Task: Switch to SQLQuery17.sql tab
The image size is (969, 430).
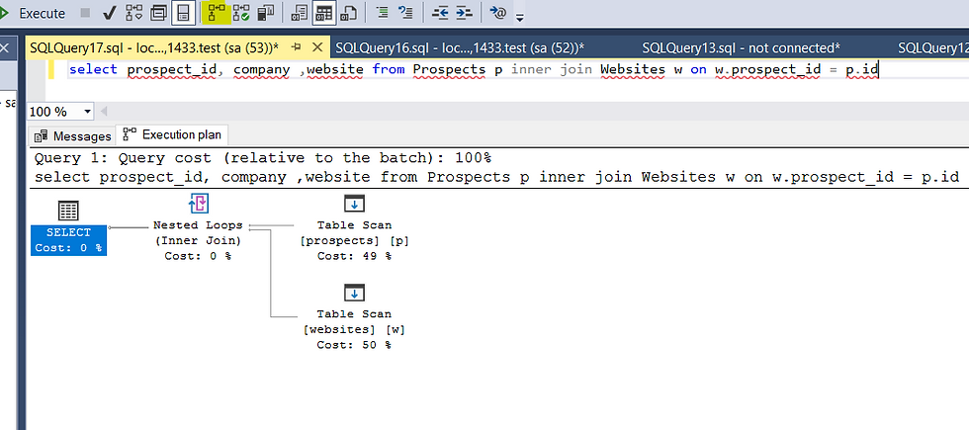Action: [154, 47]
